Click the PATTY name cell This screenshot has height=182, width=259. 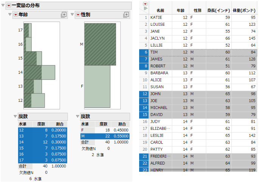(161, 149)
